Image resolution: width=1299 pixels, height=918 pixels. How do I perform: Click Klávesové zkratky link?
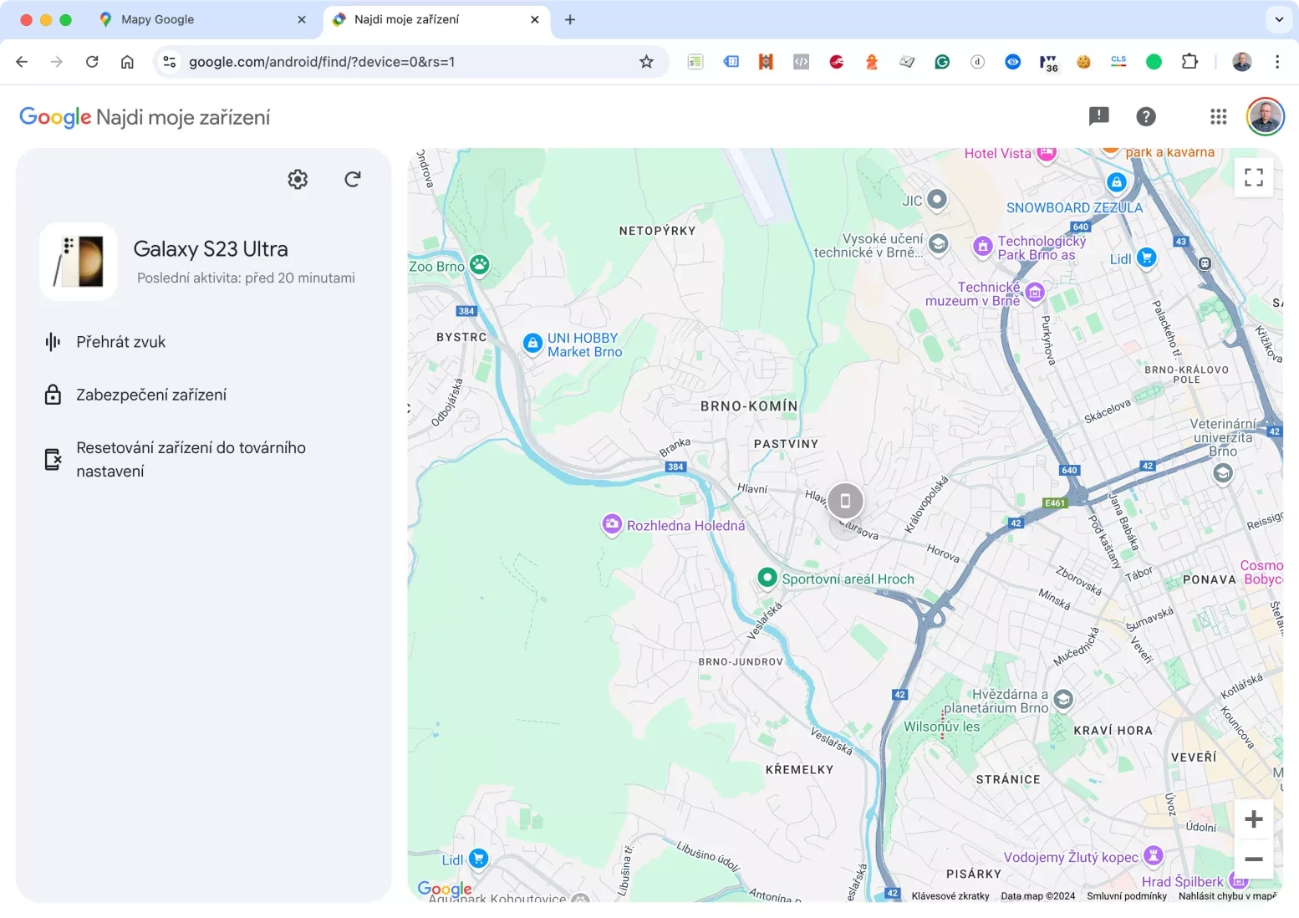[950, 895]
